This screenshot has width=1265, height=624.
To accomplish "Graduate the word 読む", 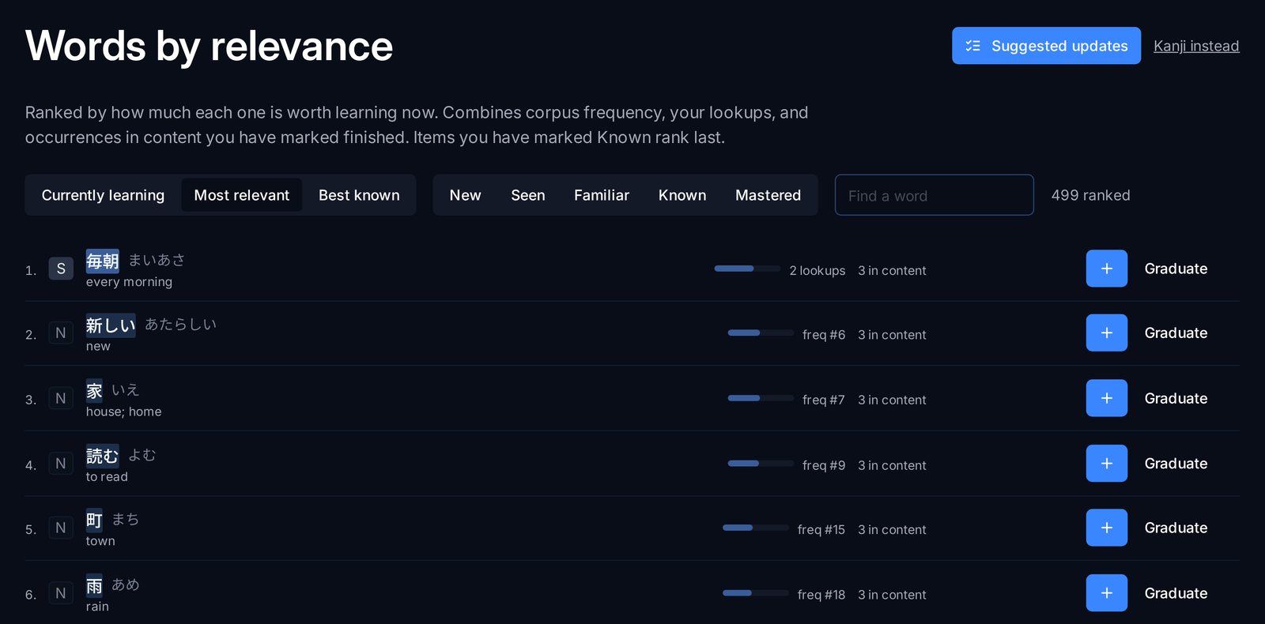I will [1176, 463].
